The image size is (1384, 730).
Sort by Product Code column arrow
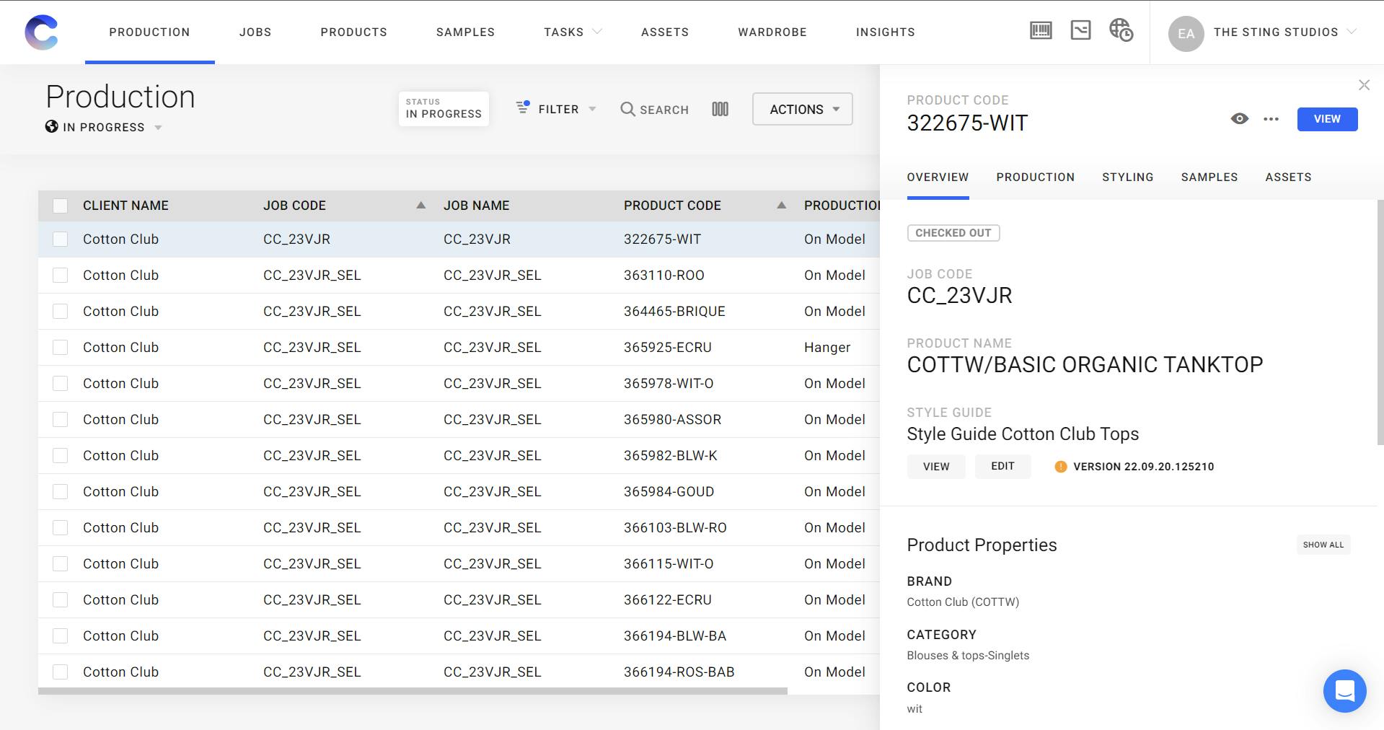(781, 206)
